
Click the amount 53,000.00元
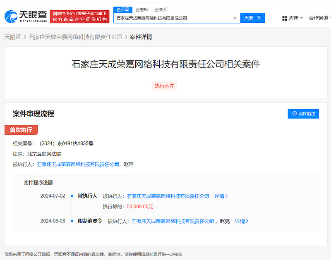click(x=140, y=207)
